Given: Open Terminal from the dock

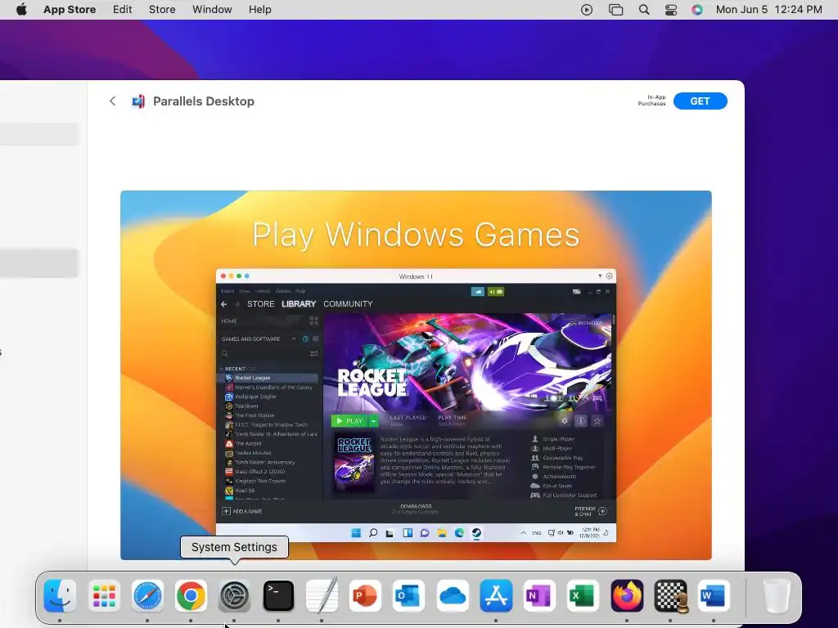Looking at the screenshot, I should [278, 595].
